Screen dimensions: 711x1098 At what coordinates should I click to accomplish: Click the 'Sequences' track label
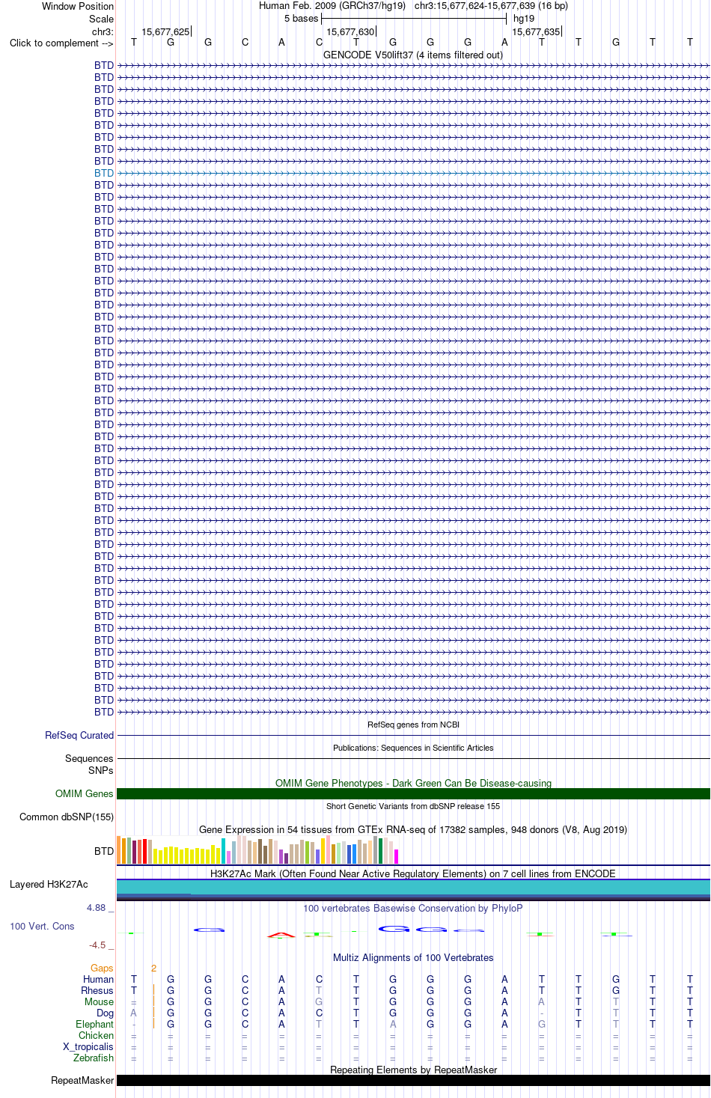pos(89,758)
